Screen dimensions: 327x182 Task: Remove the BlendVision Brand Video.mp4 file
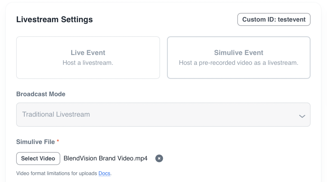(x=159, y=158)
